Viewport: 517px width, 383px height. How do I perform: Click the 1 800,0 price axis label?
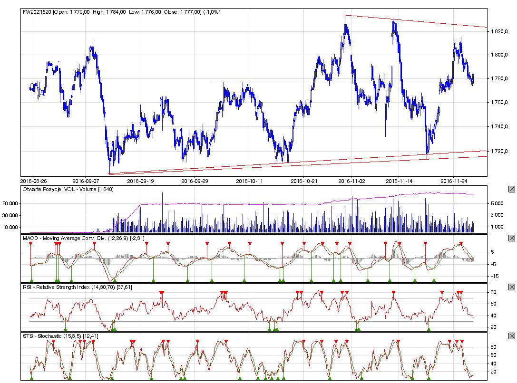(x=499, y=55)
